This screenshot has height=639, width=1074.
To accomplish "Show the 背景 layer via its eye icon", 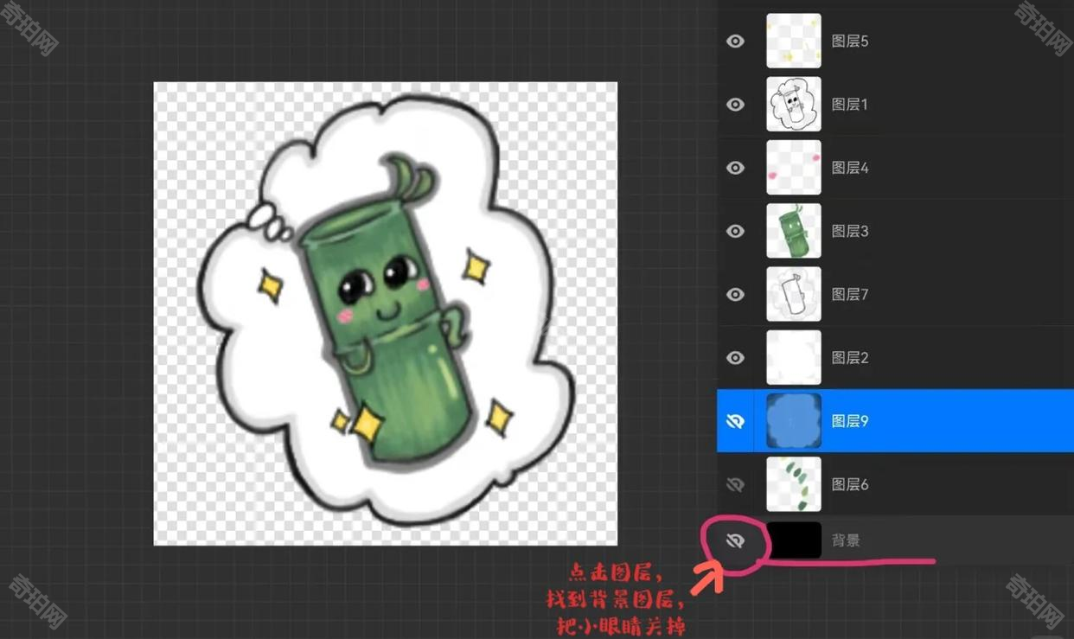I will pos(735,541).
